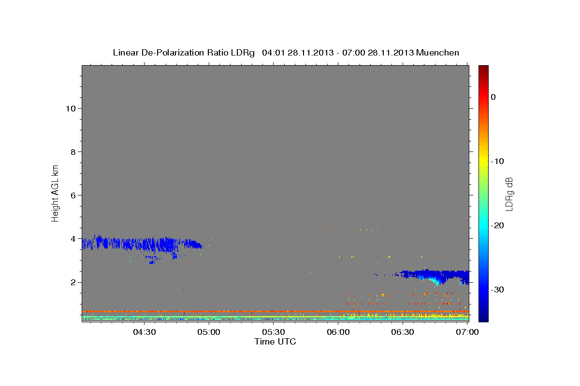Click the 05:30 time tick label

pos(274,332)
